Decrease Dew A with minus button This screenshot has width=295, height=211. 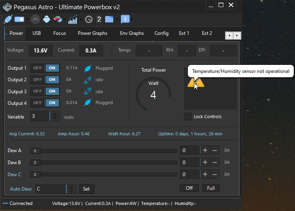click(215, 151)
